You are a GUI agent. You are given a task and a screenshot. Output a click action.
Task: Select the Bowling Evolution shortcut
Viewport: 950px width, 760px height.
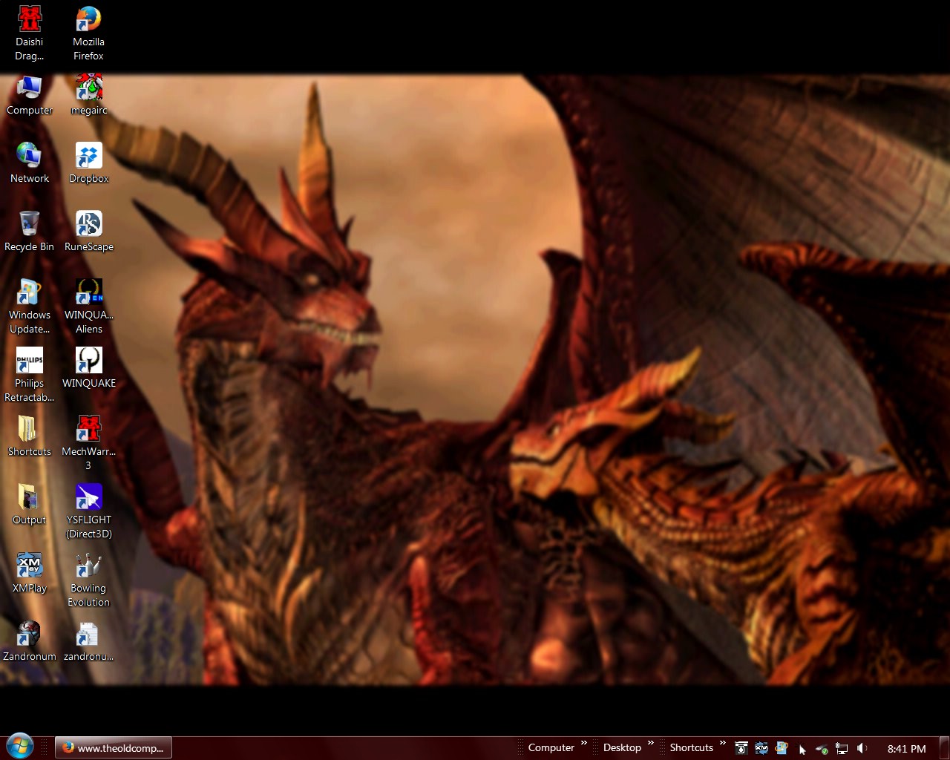[89, 580]
